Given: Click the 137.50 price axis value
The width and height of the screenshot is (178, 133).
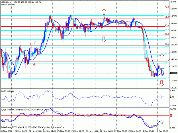Looking at the screenshot, I should click(x=173, y=81).
